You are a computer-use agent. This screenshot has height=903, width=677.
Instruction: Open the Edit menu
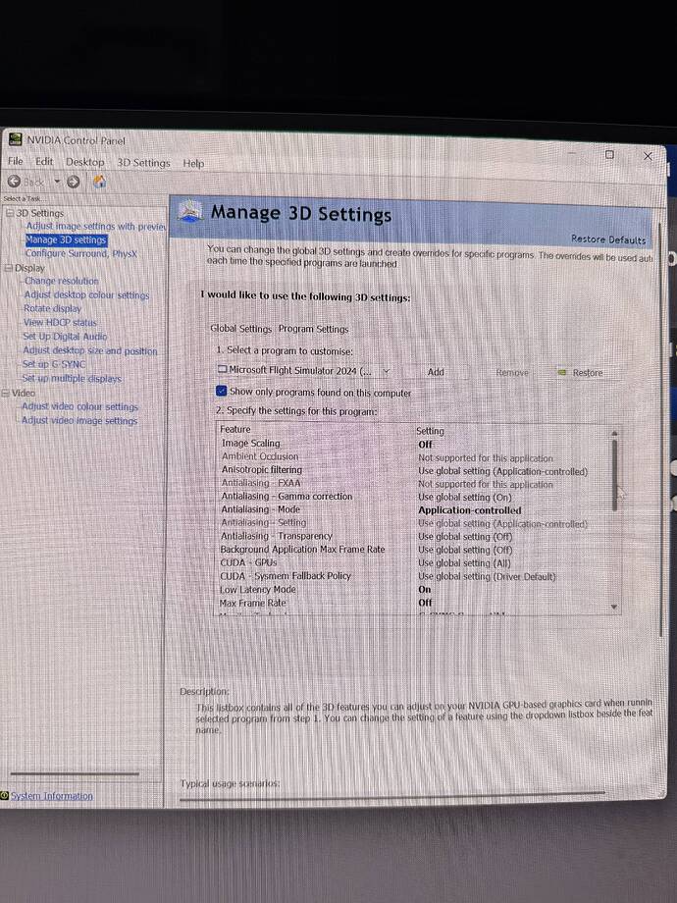tap(44, 162)
